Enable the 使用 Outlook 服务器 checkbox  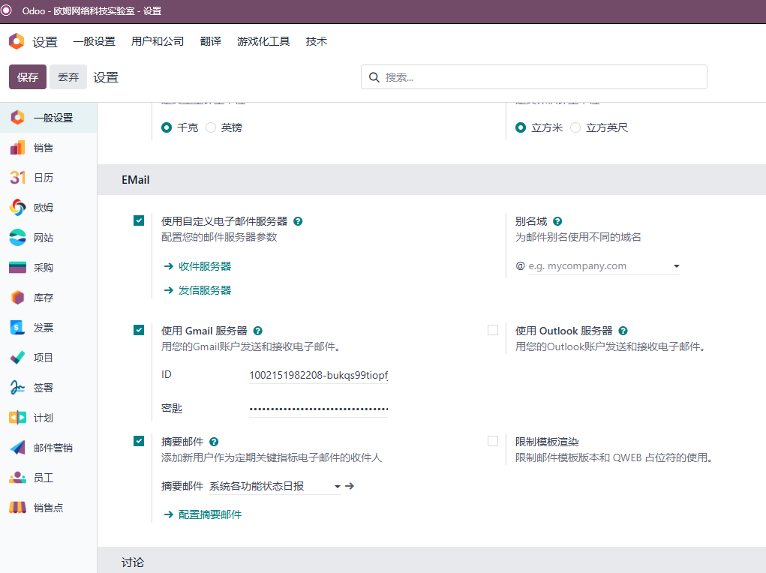pyautogui.click(x=493, y=330)
